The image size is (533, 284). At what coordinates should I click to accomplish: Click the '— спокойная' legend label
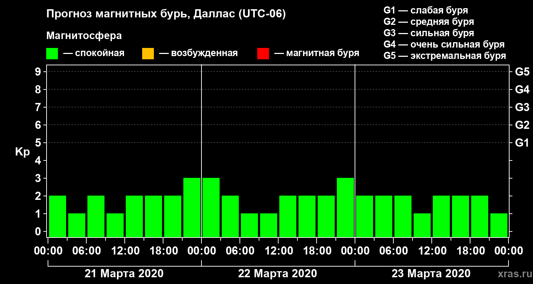(94, 54)
